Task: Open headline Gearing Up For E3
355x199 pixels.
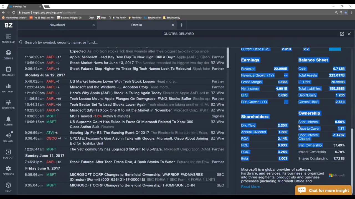Action: coord(110,133)
